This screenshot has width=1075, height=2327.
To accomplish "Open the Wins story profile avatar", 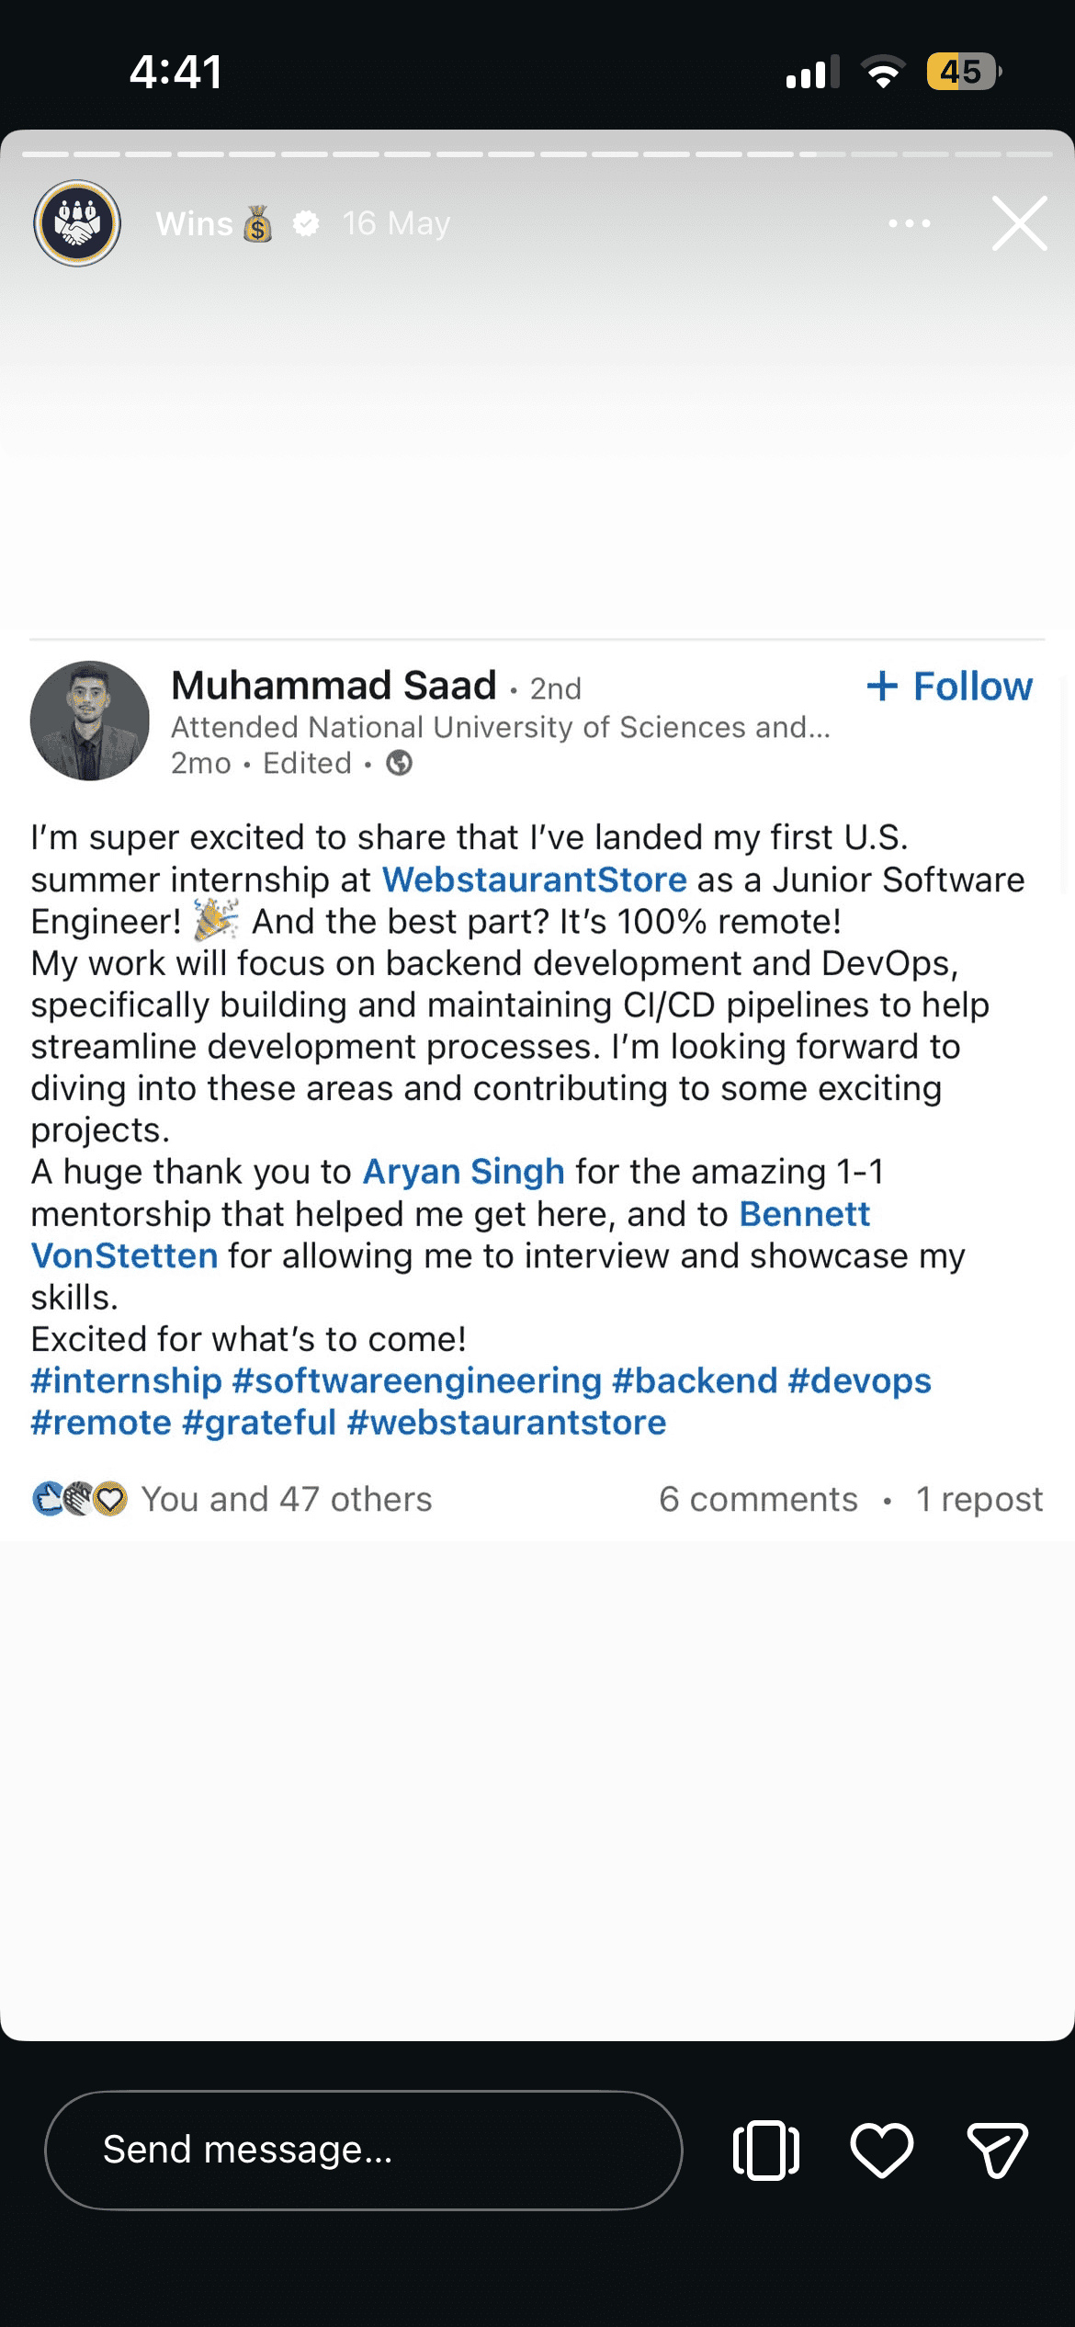I will (x=78, y=223).
